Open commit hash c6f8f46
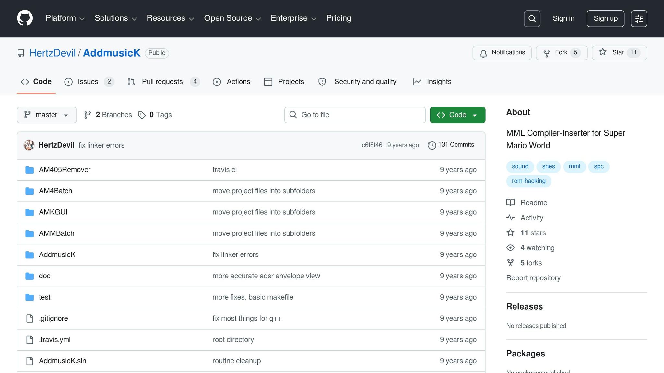Image resolution: width=664 pixels, height=373 pixels. (372, 145)
